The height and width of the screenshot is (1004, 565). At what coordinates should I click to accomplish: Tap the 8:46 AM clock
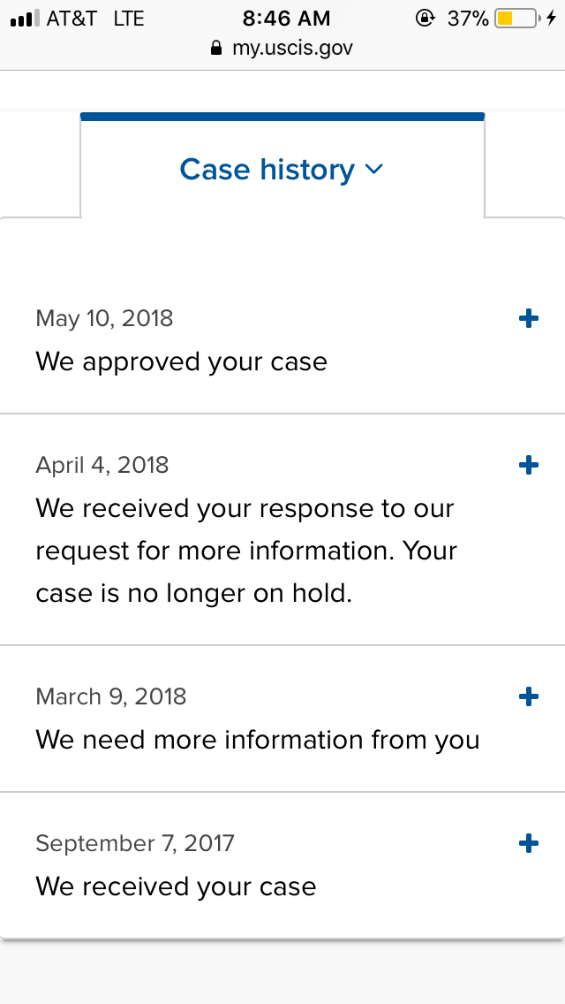coord(286,19)
